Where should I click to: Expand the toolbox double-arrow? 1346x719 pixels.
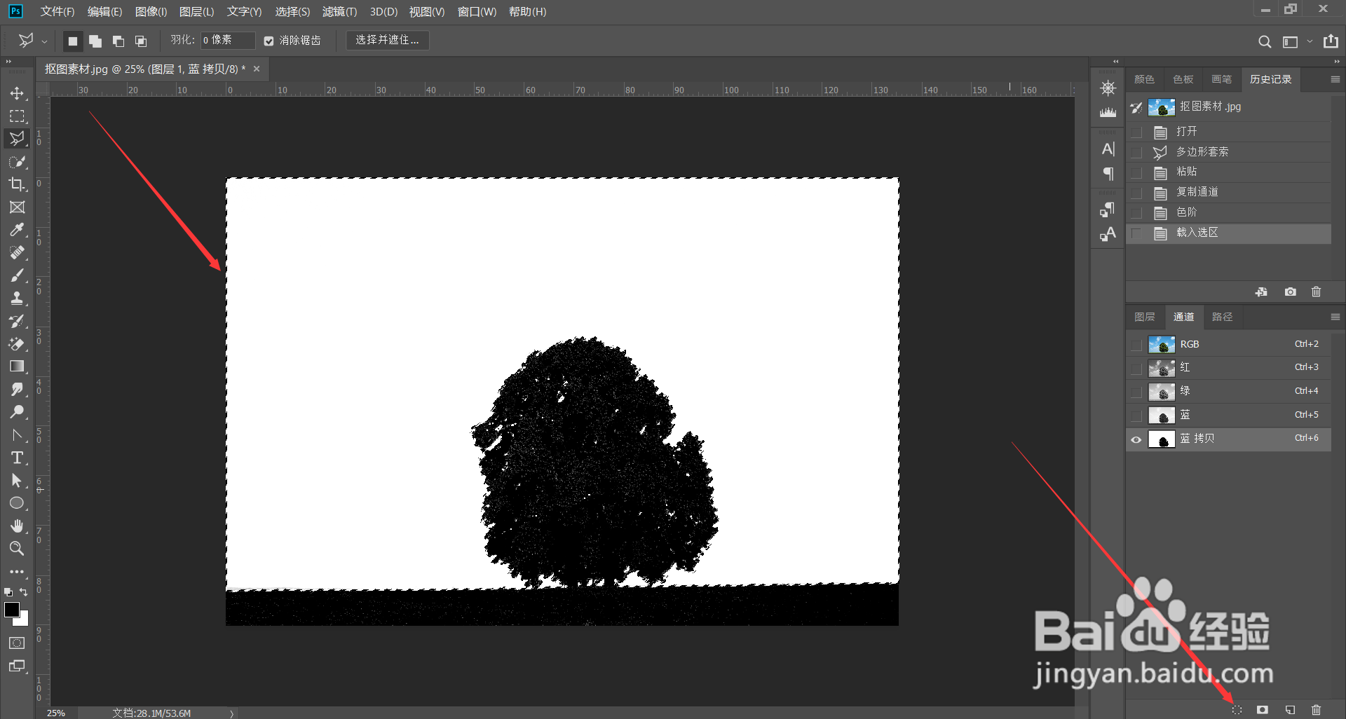8,62
